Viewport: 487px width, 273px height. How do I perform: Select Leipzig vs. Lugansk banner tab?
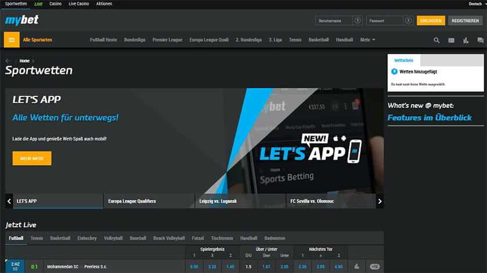coord(240,201)
